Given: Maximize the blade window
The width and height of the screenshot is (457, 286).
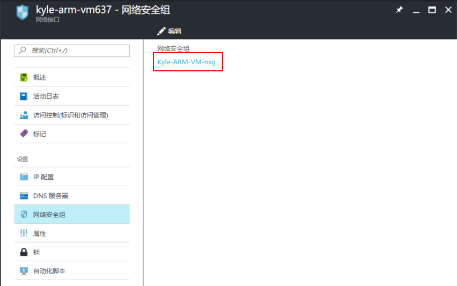Looking at the screenshot, I should coord(432,10).
